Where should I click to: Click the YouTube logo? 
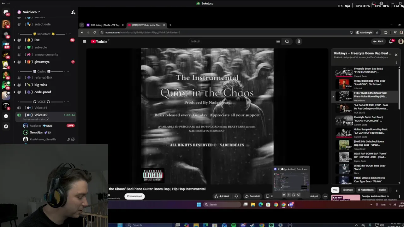(99, 41)
